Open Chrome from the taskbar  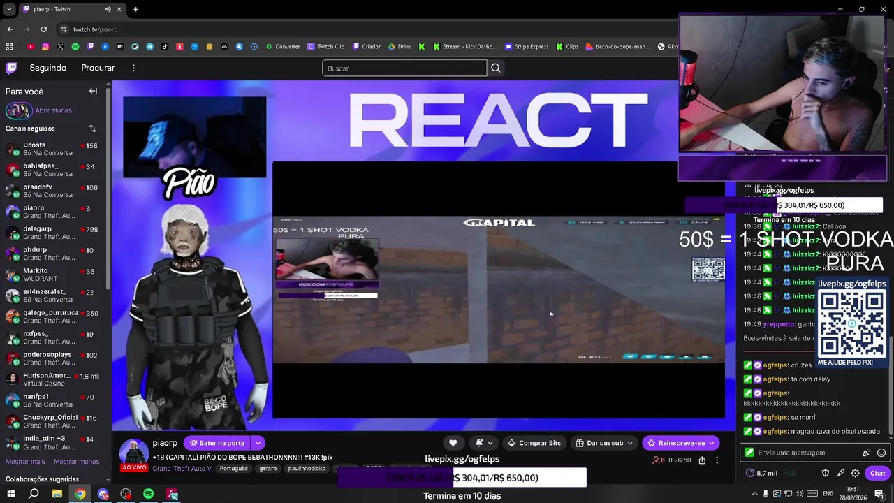[x=80, y=495]
